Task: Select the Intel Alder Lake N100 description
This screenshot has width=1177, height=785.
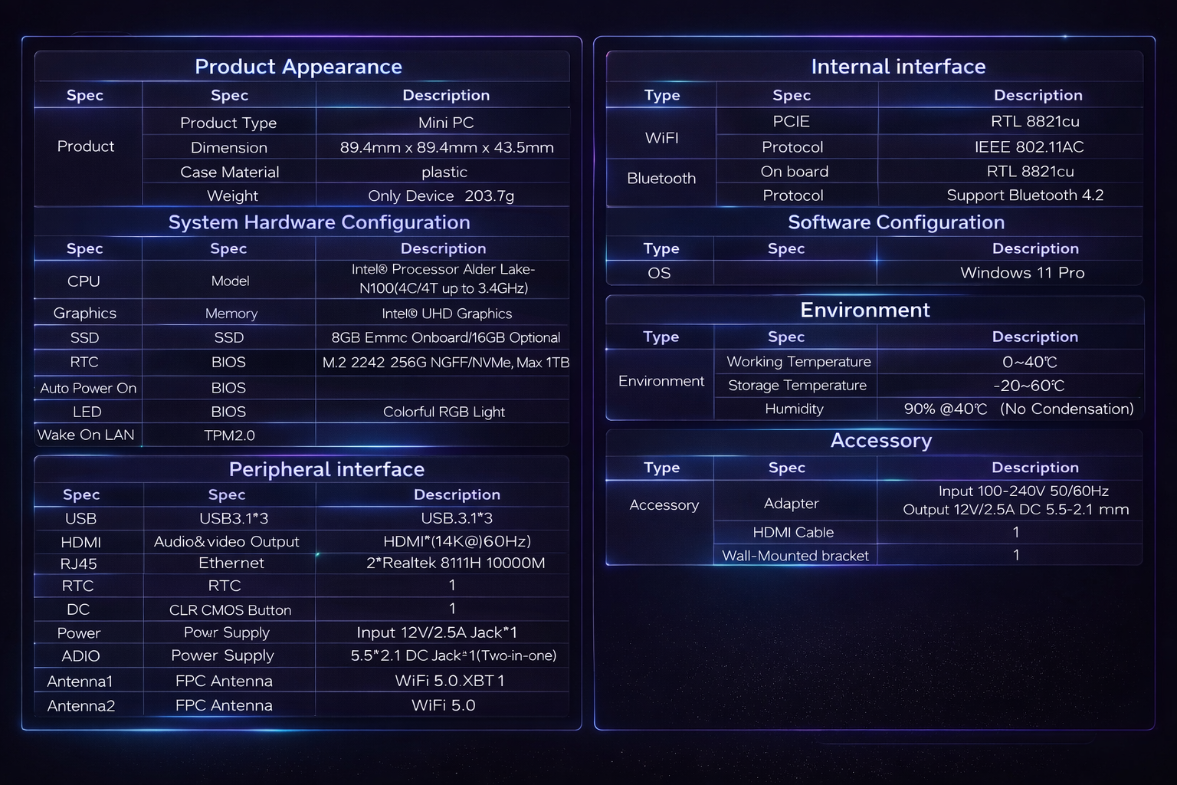Action: coord(443,279)
